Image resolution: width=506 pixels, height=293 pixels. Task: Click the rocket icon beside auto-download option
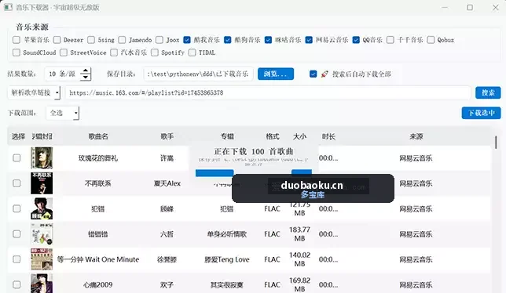[324, 74]
